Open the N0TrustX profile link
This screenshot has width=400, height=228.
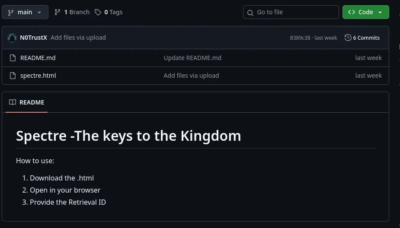point(33,38)
